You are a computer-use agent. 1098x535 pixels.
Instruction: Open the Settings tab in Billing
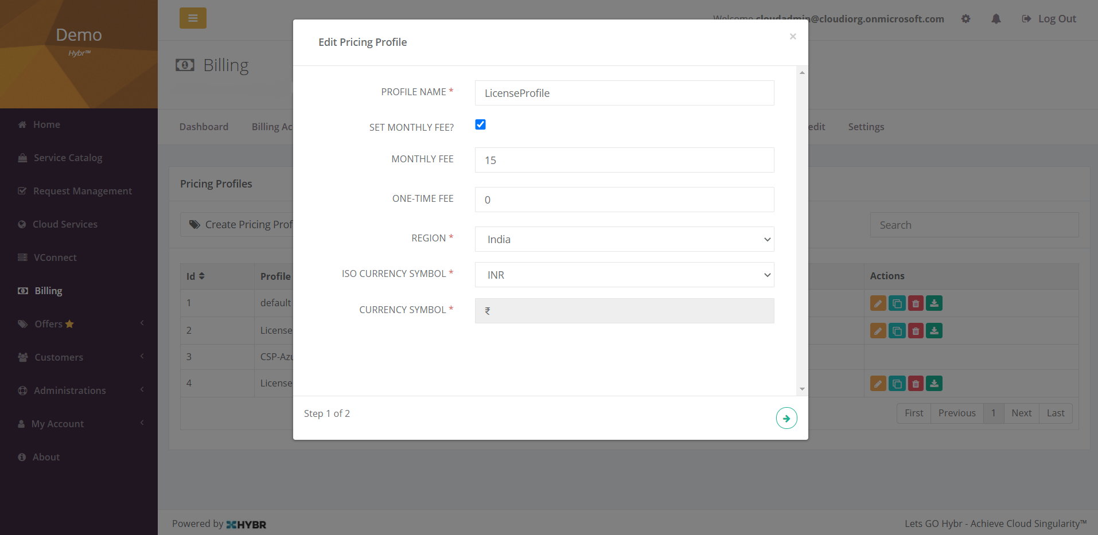(866, 127)
